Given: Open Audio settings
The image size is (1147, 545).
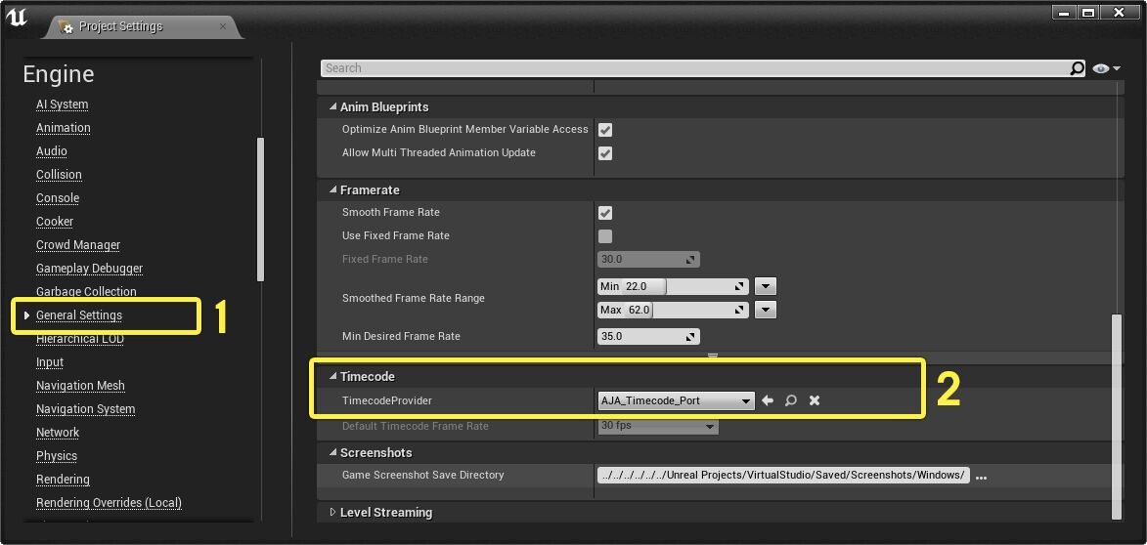Looking at the screenshot, I should tap(51, 151).
